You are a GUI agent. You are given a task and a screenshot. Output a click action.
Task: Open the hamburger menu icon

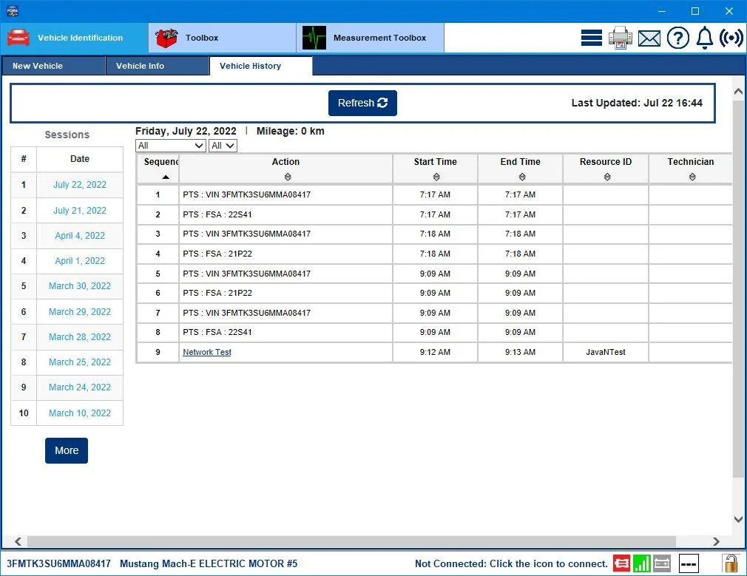click(x=591, y=38)
